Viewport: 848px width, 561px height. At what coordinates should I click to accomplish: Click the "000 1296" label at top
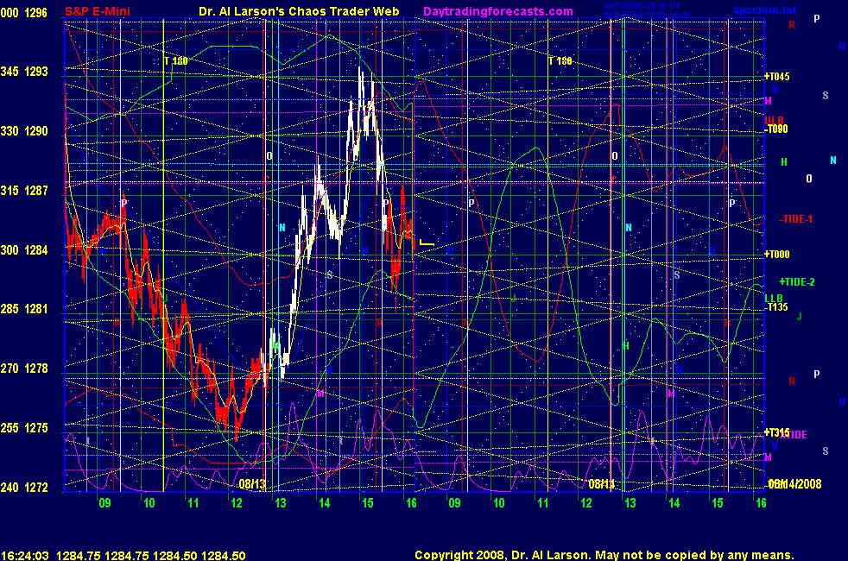(x=24, y=12)
